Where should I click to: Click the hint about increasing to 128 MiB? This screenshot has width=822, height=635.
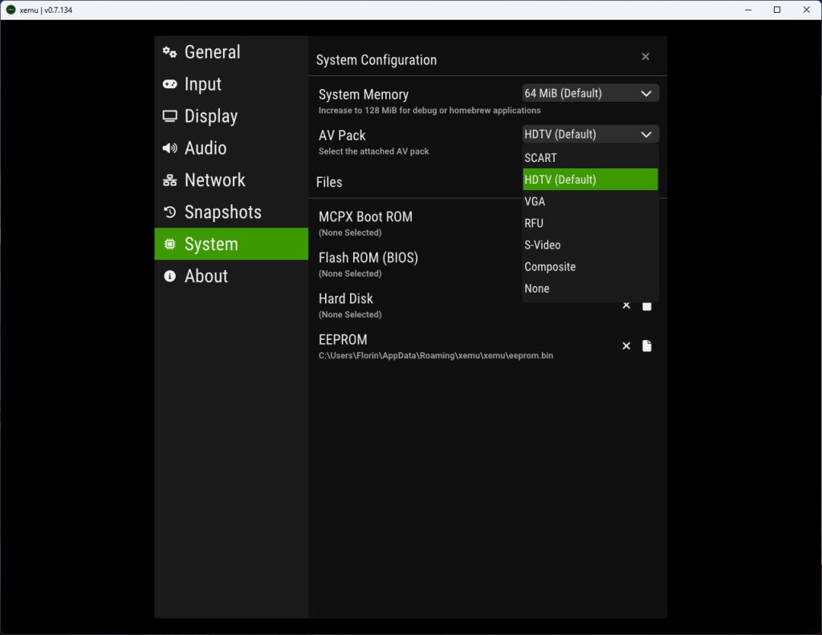tap(429, 111)
